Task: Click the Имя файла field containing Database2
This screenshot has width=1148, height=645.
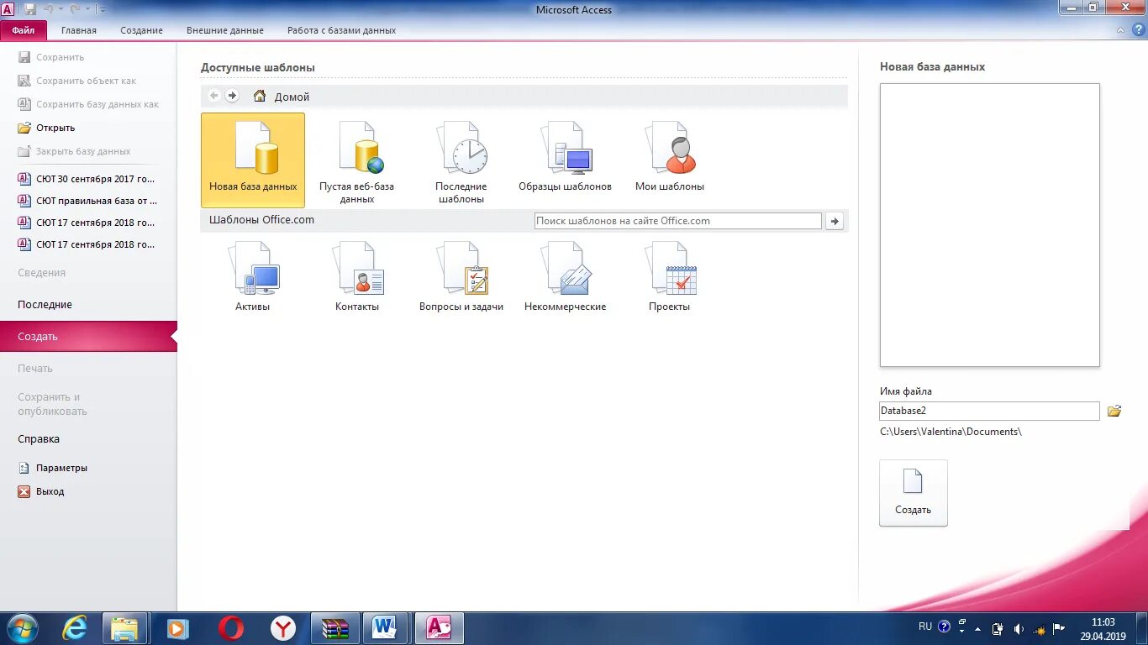Action: pyautogui.click(x=989, y=411)
